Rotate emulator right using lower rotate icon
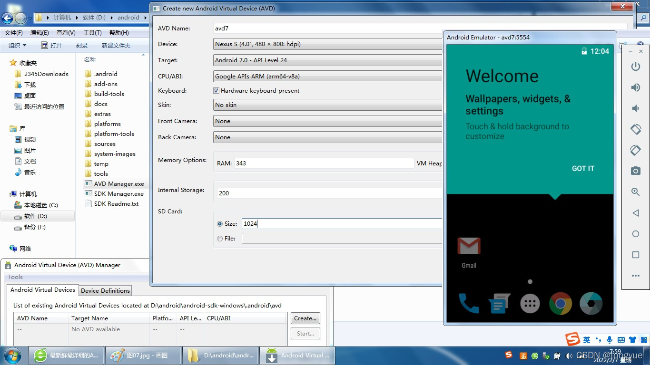650x365 pixels. click(635, 150)
